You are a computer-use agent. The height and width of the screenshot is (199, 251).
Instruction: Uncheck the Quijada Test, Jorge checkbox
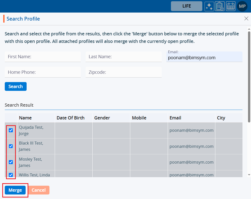click(x=11, y=130)
